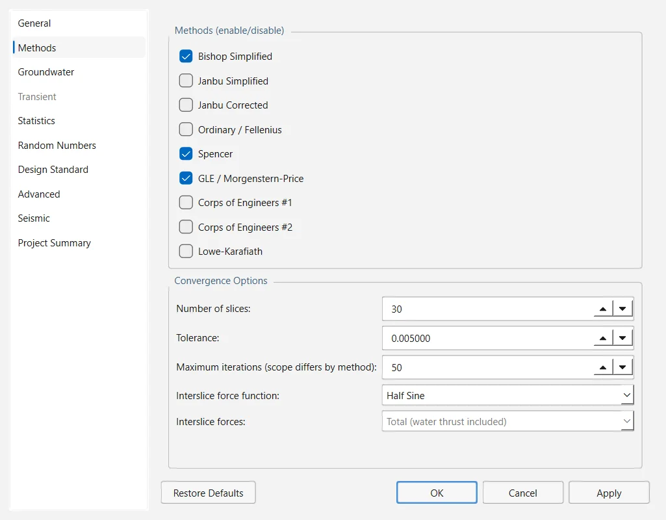Click Restore Defaults button
Screen dimensions: 666x520
click(x=209, y=493)
